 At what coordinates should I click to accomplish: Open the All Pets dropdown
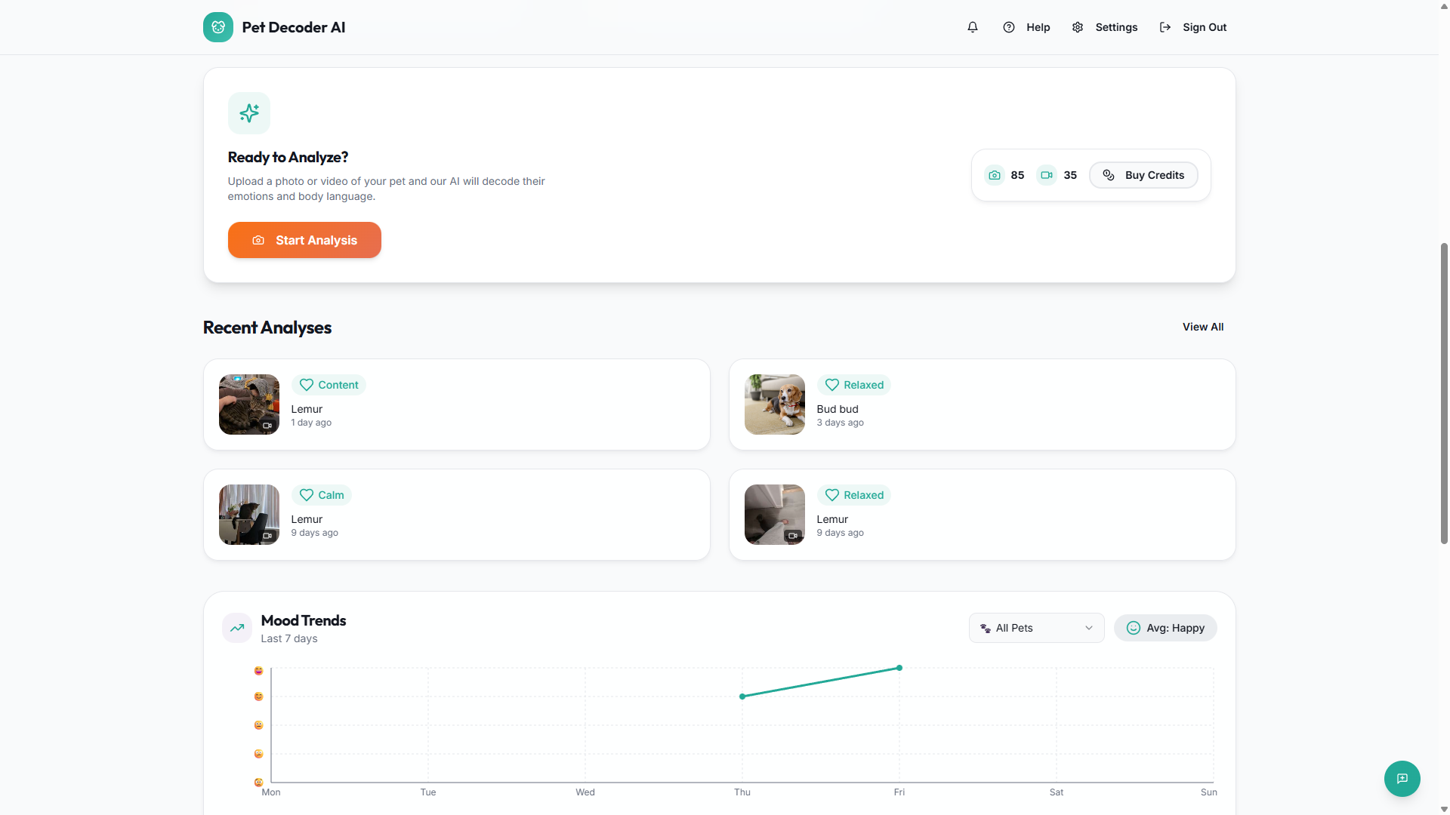(x=1035, y=627)
